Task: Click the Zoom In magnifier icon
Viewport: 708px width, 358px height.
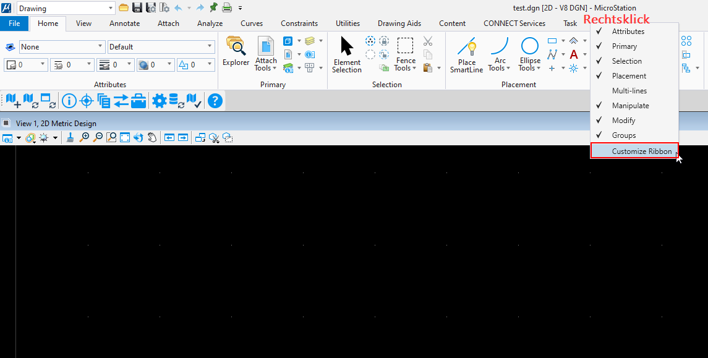Action: tap(84, 138)
